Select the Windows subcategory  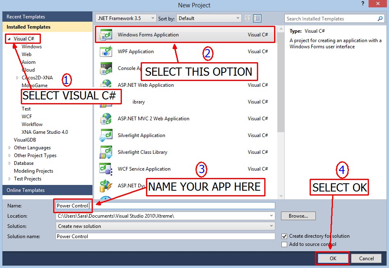pyautogui.click(x=32, y=47)
